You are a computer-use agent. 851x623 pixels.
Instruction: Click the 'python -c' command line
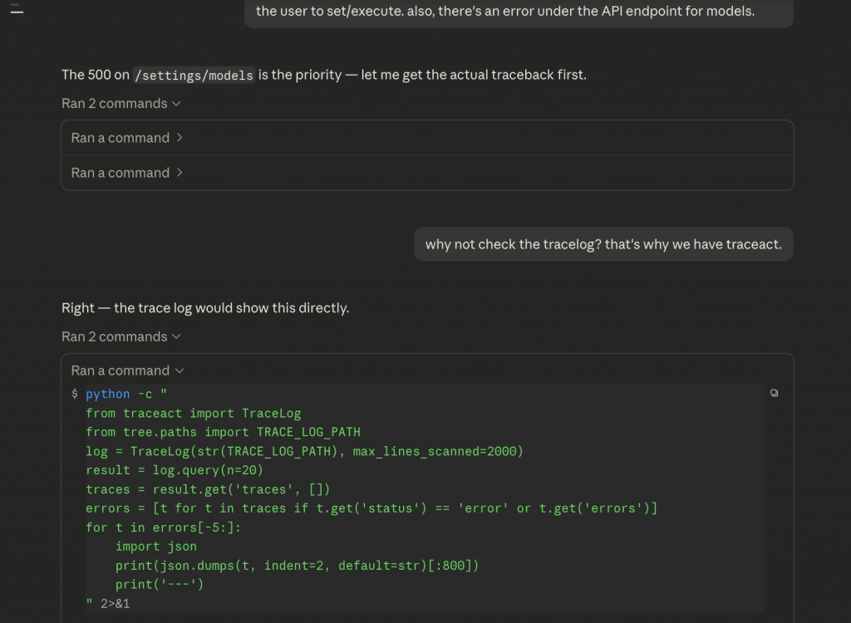(126, 394)
